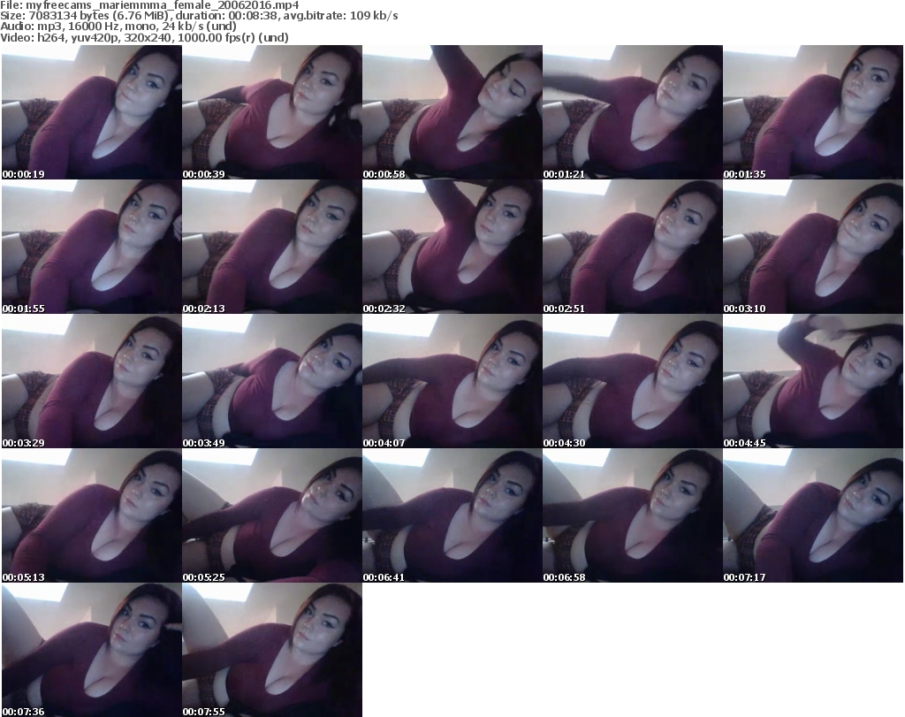Click the File name header line
Viewport: 905px width, 717px height.
(x=149, y=5)
